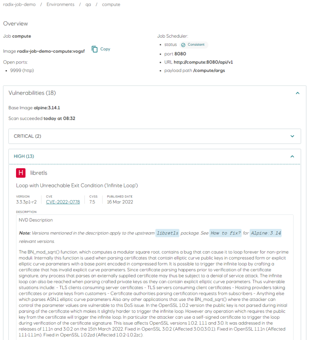Click the CRITICAL (2) section label

[x=27, y=136]
